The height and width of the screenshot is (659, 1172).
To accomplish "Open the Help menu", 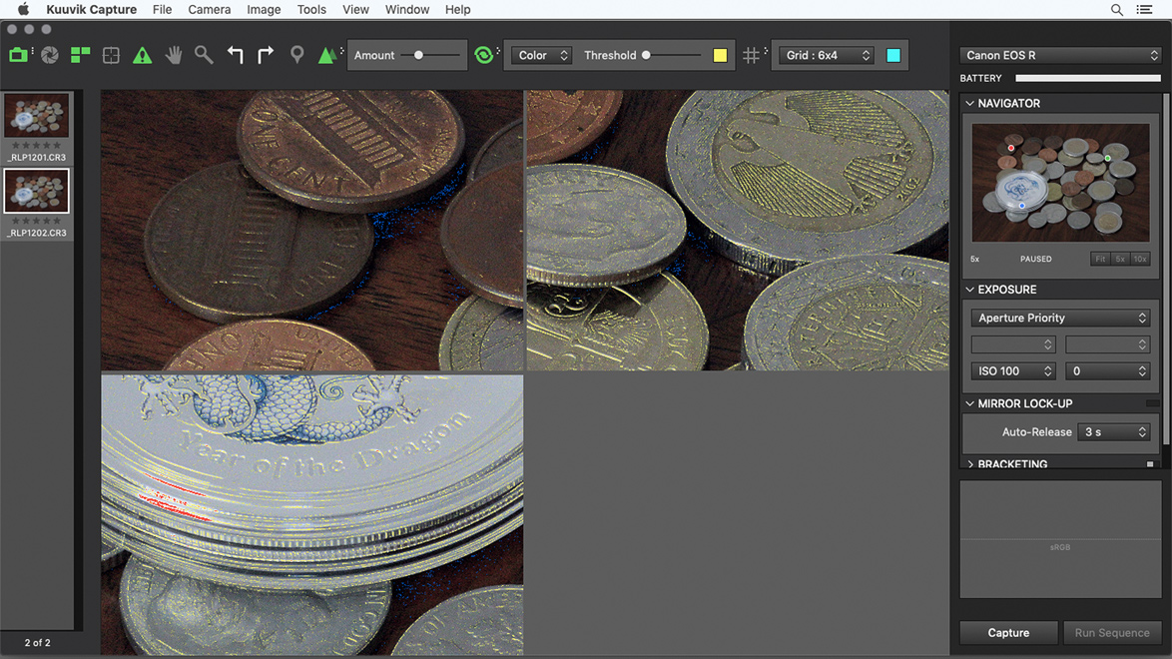I will (457, 10).
